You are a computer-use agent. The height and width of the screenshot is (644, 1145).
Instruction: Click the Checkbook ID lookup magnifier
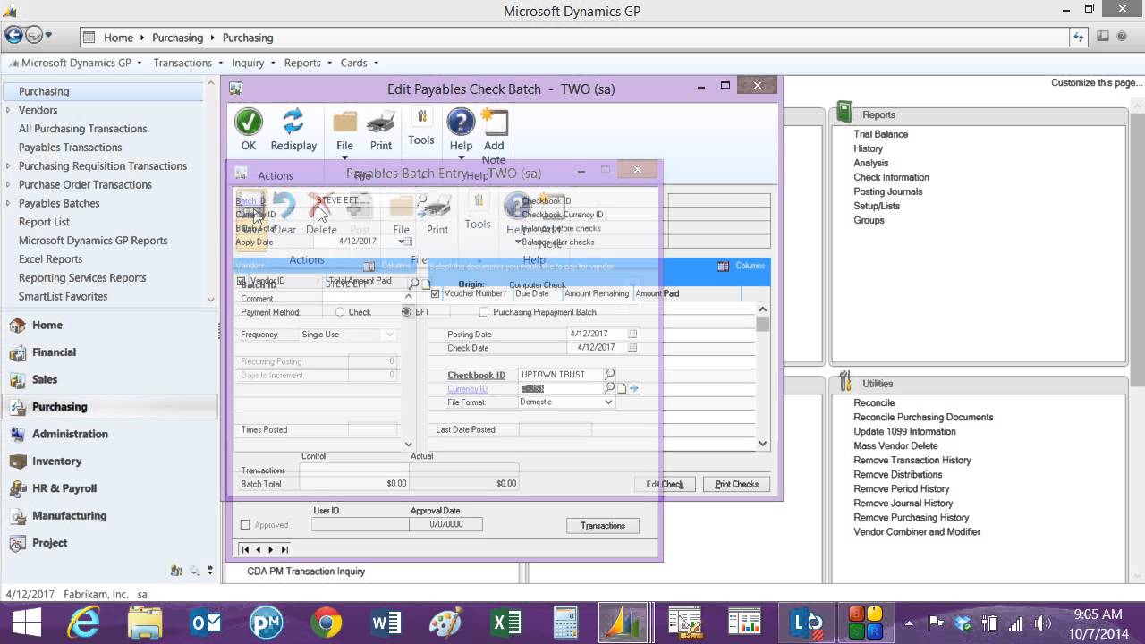coord(611,374)
